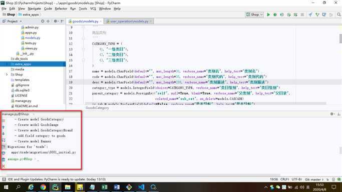Viewport: 342px width, 192px height.
Task: Click the profile run icon in toolbar
Action: coord(289,14)
